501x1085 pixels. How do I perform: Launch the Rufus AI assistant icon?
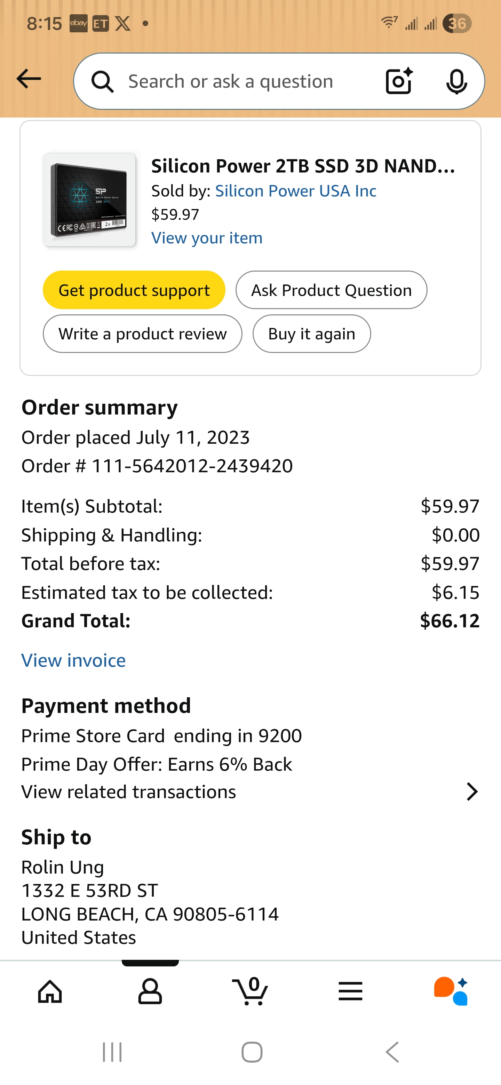(451, 991)
